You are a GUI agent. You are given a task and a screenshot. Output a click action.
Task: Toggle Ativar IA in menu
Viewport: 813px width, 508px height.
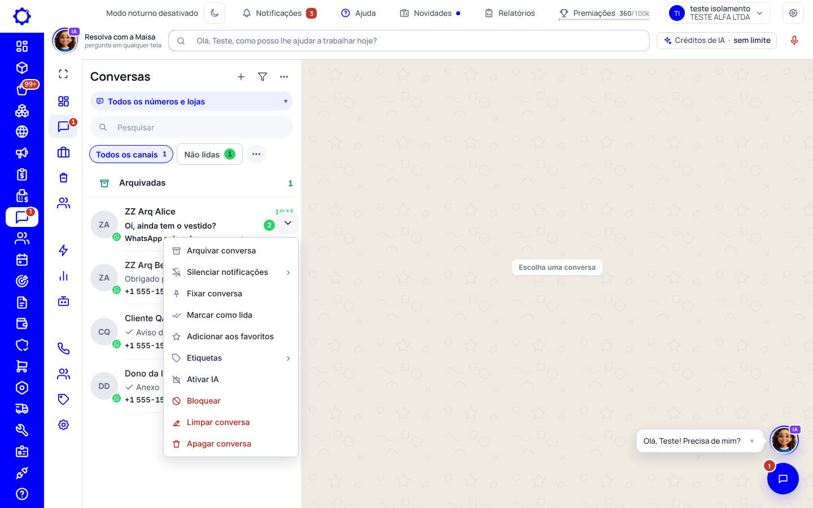(x=231, y=379)
